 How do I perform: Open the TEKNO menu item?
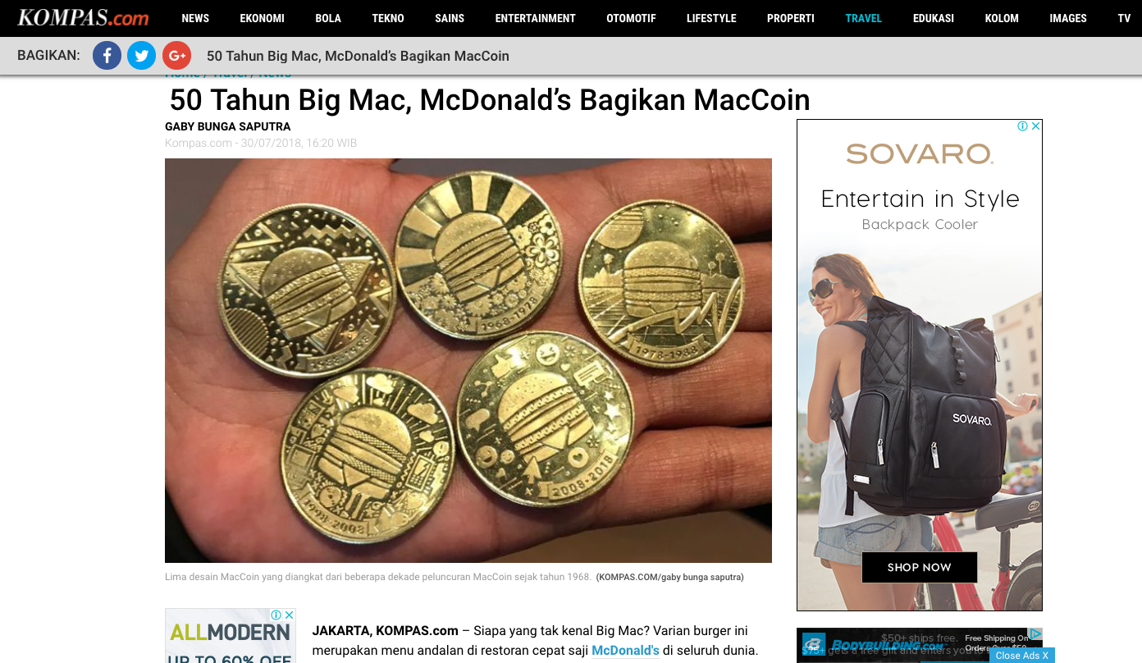point(388,18)
